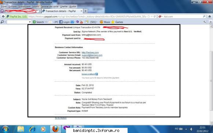
Task: Open the Fișier menu
Action: tap(4, 7)
